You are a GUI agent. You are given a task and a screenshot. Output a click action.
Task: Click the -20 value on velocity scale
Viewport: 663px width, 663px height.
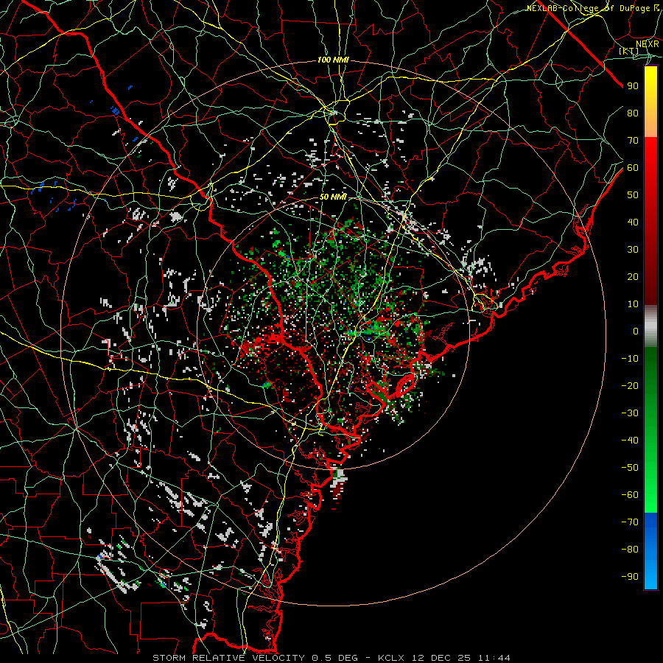630,385
